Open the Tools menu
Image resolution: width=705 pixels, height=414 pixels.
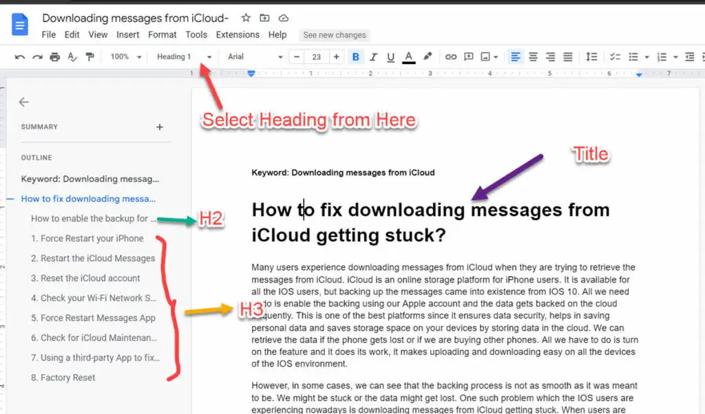click(196, 34)
